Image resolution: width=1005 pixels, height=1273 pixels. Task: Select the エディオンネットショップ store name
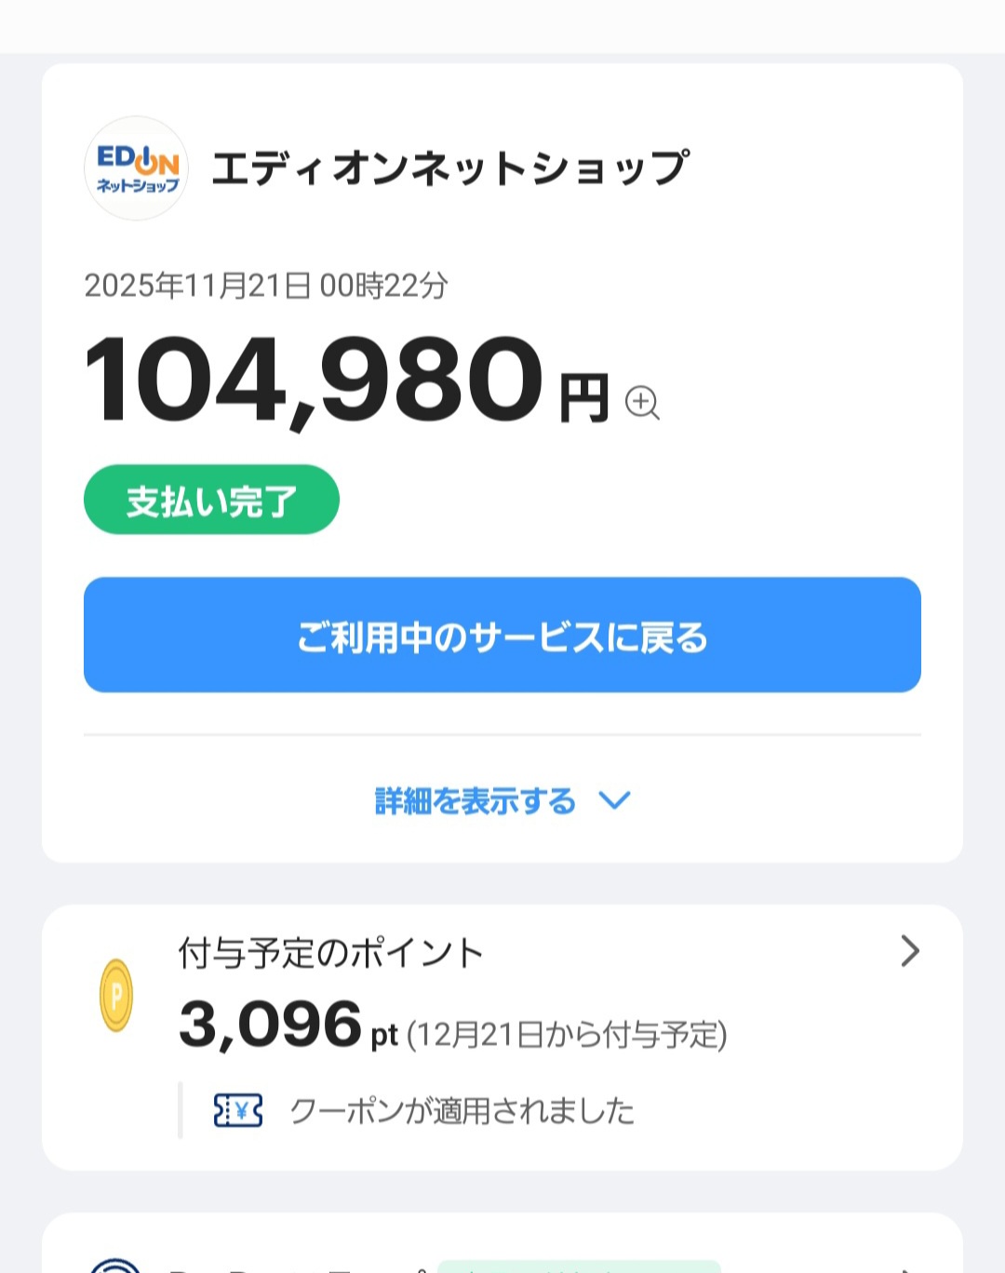[450, 168]
